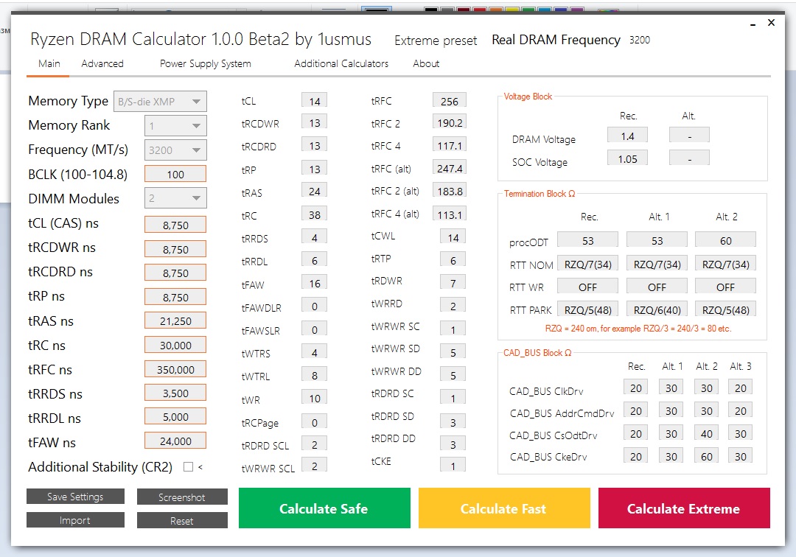This screenshot has height=557, width=796.
Task: Click the tRAS value 24
Action: (x=314, y=192)
